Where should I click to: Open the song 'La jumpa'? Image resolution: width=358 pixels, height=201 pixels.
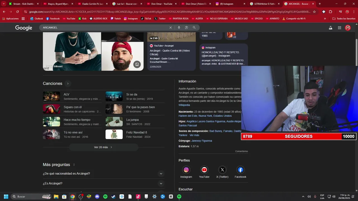(x=135, y=122)
